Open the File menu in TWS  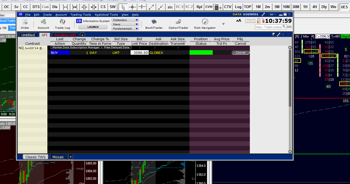pyautogui.click(x=28, y=14)
